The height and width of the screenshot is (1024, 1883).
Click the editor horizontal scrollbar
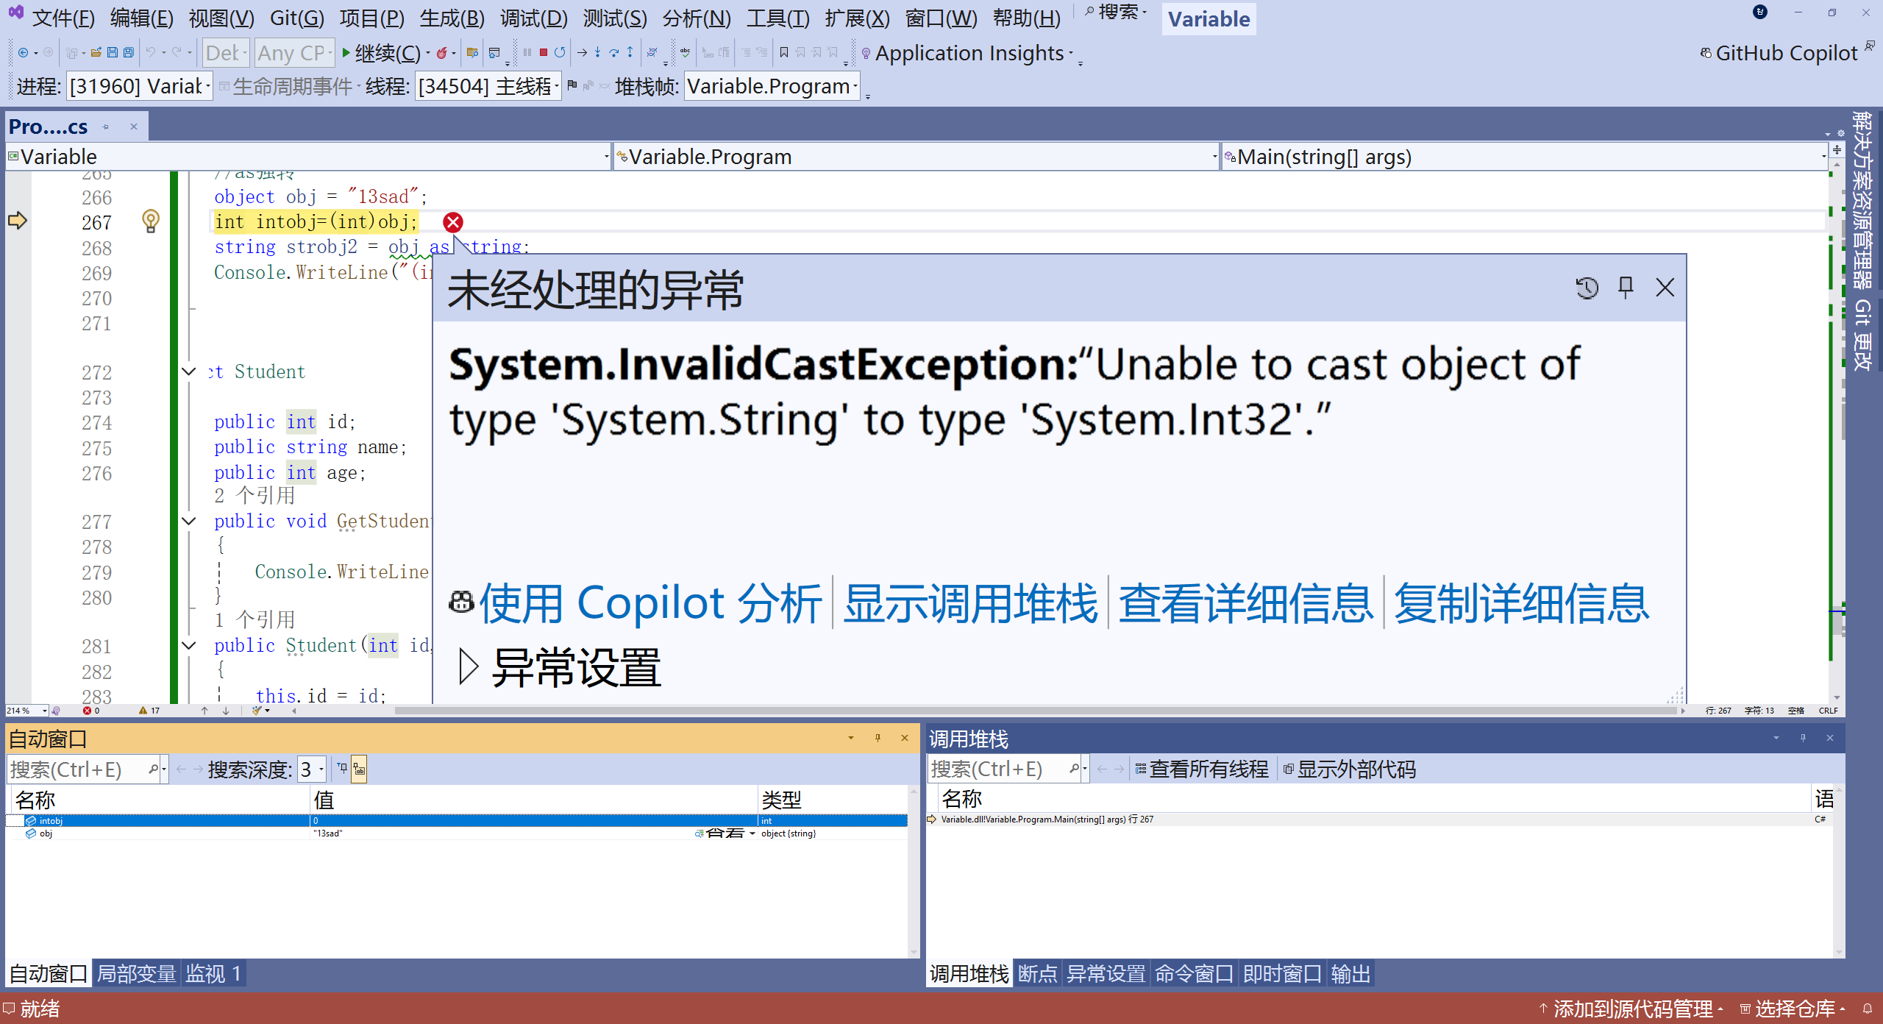[x=1030, y=711]
